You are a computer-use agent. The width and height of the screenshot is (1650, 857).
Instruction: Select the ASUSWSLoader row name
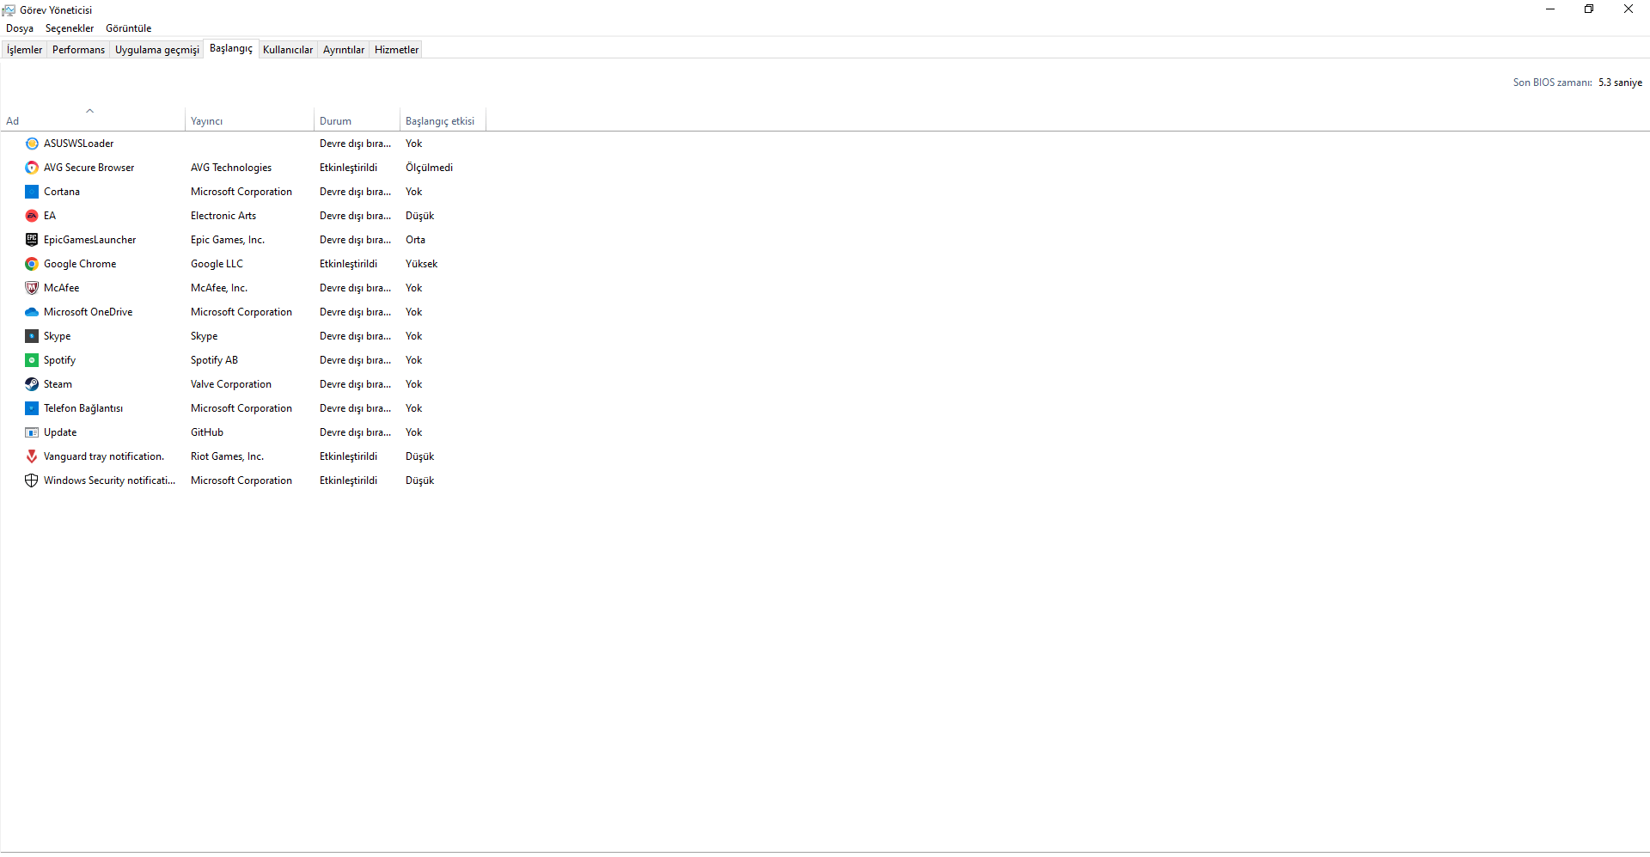(x=78, y=144)
